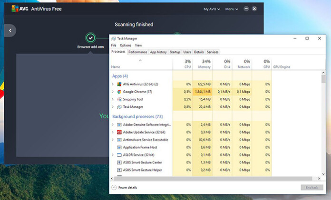Screen dimensions: 331x200
Task: Switch to the Services tab
Action: [213, 52]
